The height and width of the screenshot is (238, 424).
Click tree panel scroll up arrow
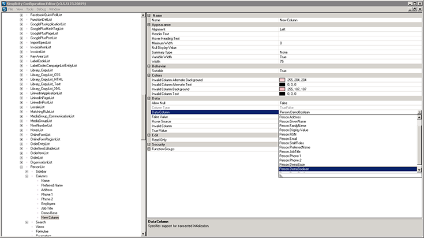[143, 16]
